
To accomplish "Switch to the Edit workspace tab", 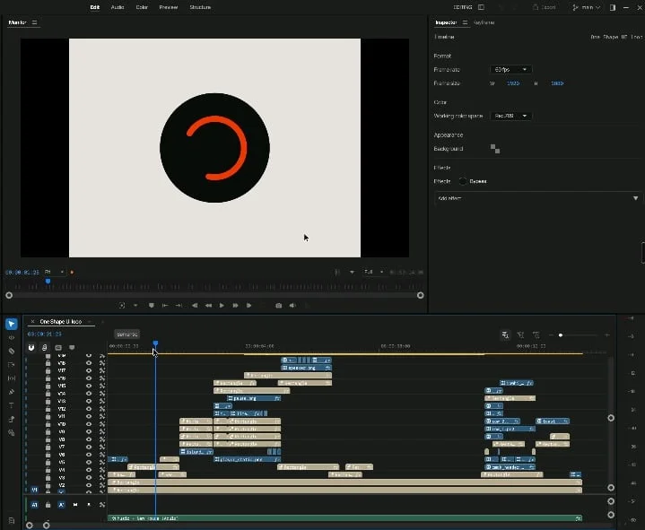I will pyautogui.click(x=94, y=7).
